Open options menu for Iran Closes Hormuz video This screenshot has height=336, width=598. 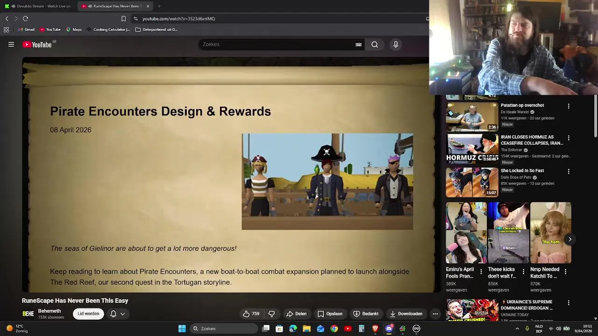click(x=569, y=138)
